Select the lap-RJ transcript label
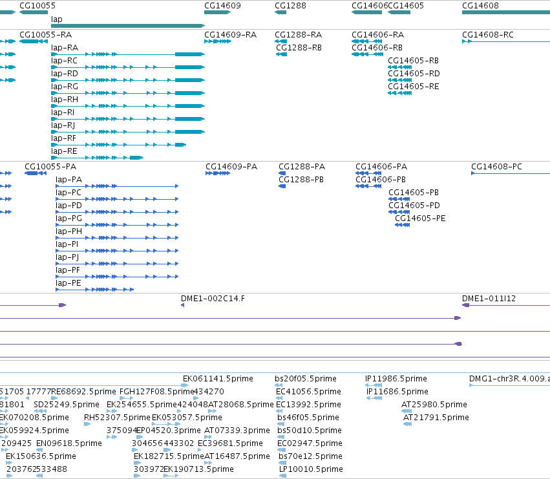Screen dimensions: 550x479 pyautogui.click(x=63, y=125)
